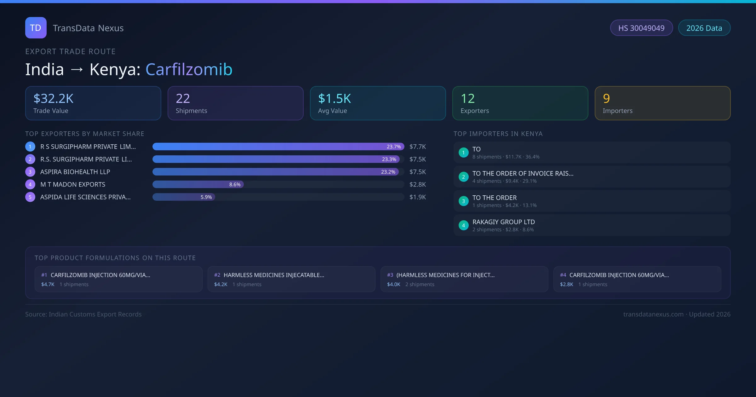Click green badge for RAKAGIY GROUP LTD
Viewport: 756px width, 397px height.
[463, 225]
